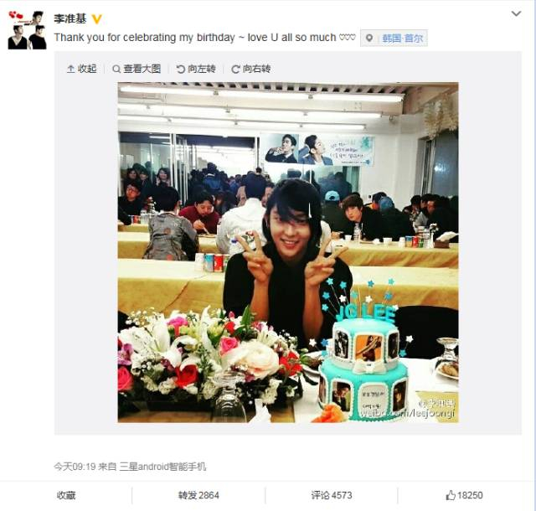Viewport: 536px width, 511px height.
Task: Add the post to favorites 收藏
Action: [66, 495]
